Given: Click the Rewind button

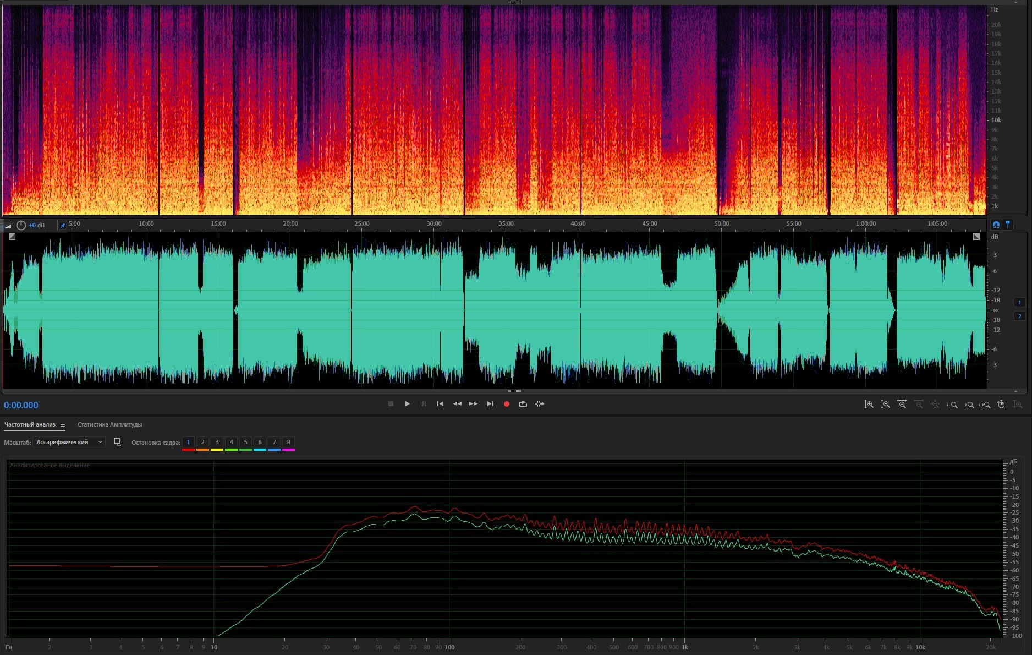Looking at the screenshot, I should pos(457,404).
